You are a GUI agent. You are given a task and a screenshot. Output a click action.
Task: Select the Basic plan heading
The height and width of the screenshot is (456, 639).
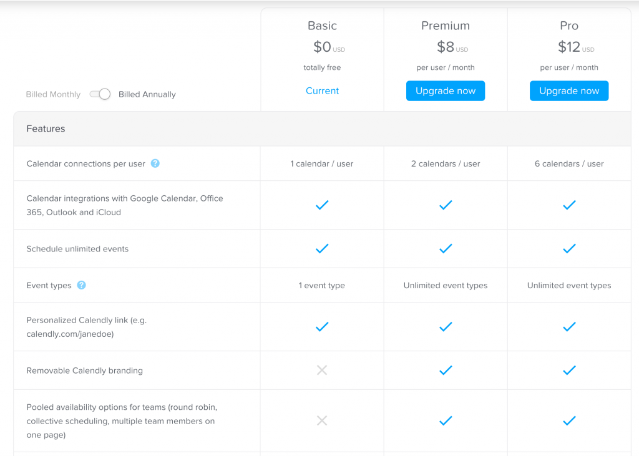pos(322,26)
